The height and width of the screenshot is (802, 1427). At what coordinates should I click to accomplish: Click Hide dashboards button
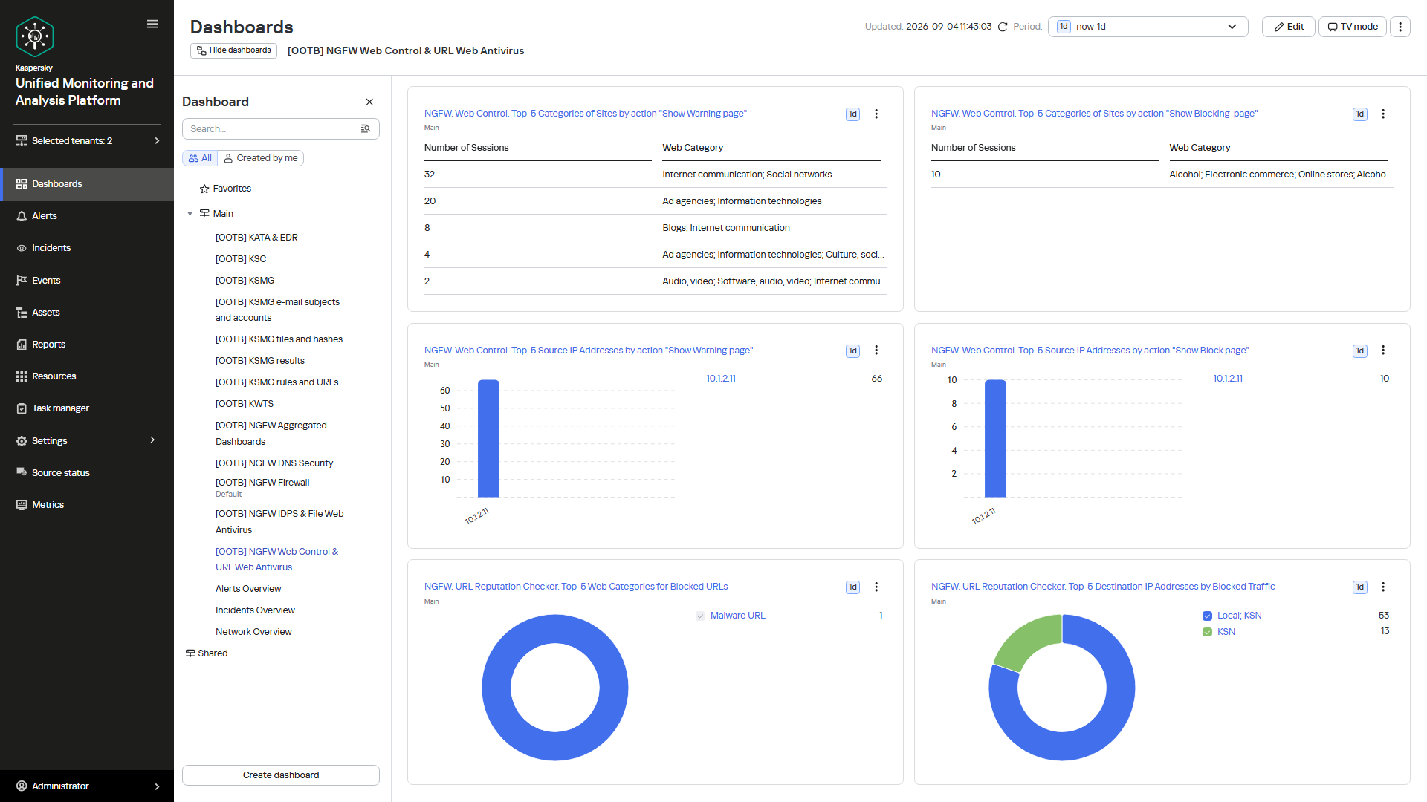coord(233,50)
